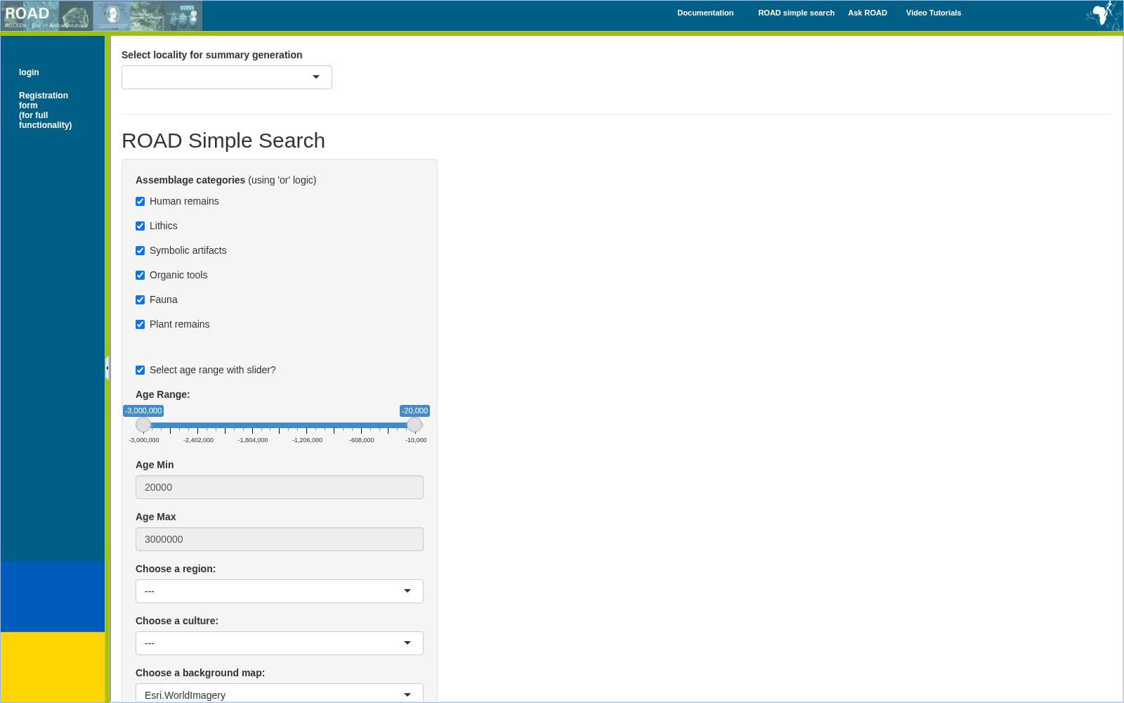The image size is (1124, 703).
Task: Click the Age Max field showing 3000000
Action: click(x=280, y=539)
